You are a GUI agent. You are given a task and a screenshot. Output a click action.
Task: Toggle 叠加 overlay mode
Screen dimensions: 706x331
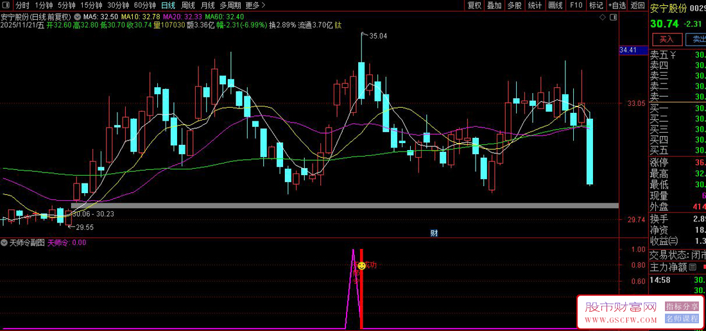(x=494, y=5)
